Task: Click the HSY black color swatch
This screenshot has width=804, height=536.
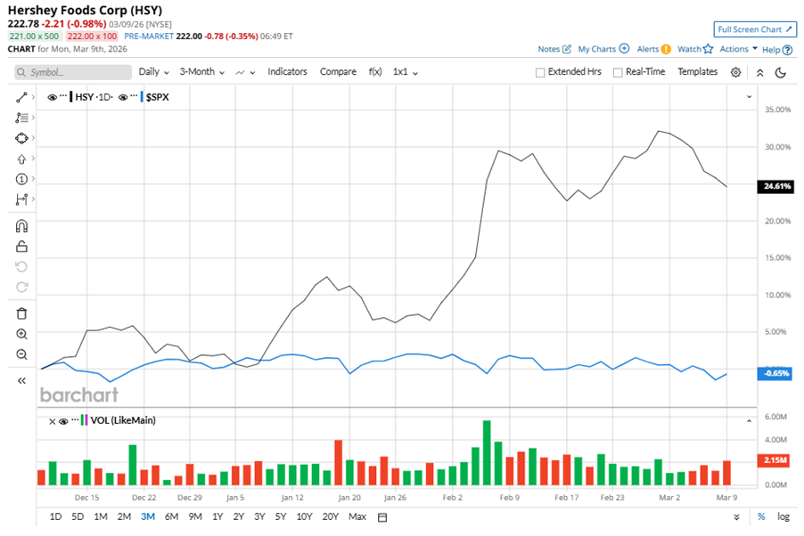Action: [x=70, y=97]
